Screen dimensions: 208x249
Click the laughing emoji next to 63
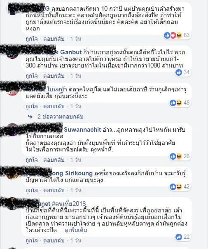(x=179, y=35)
